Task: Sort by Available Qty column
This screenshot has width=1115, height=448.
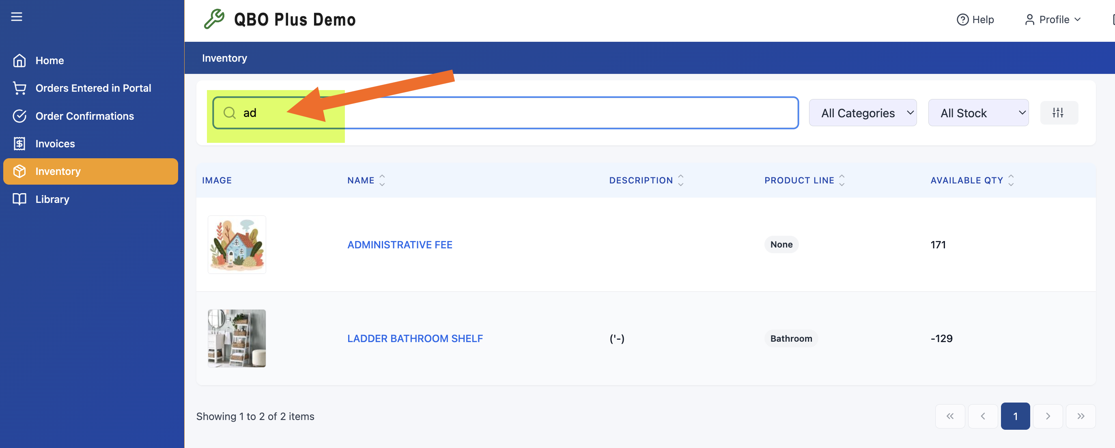Action: point(972,180)
